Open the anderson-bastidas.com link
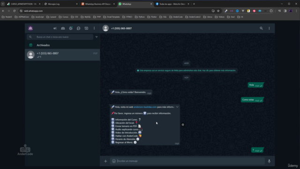This screenshot has height=169, width=300. pos(145,107)
